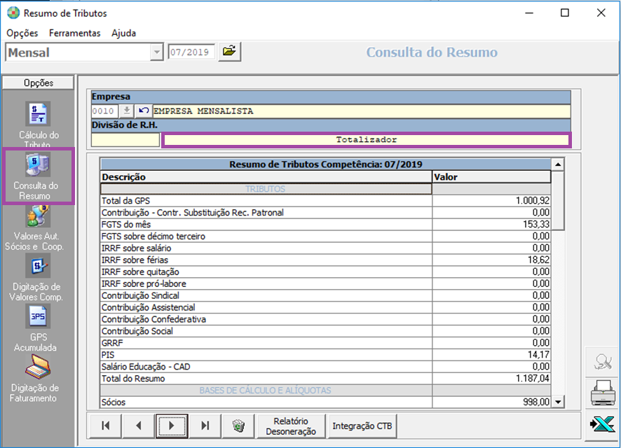
Task: Open the Opções menu
Action: pyautogui.click(x=22, y=33)
